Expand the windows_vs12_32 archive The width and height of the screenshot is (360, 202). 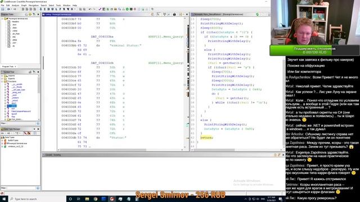click(x=2, y=146)
